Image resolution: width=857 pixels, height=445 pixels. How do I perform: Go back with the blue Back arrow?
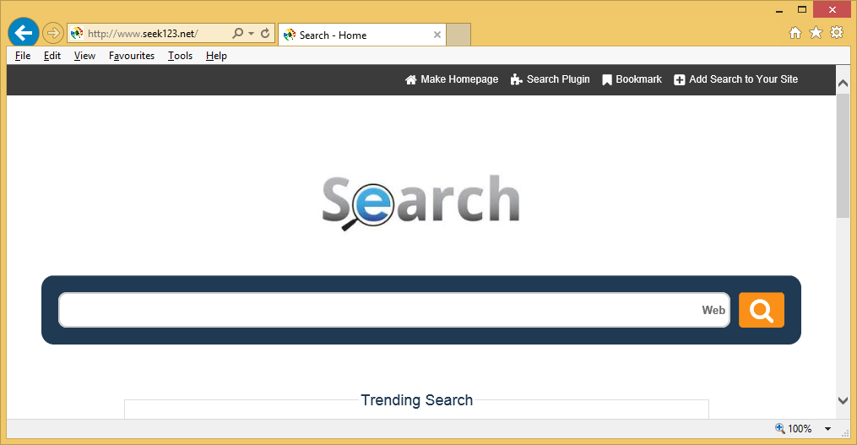click(24, 33)
